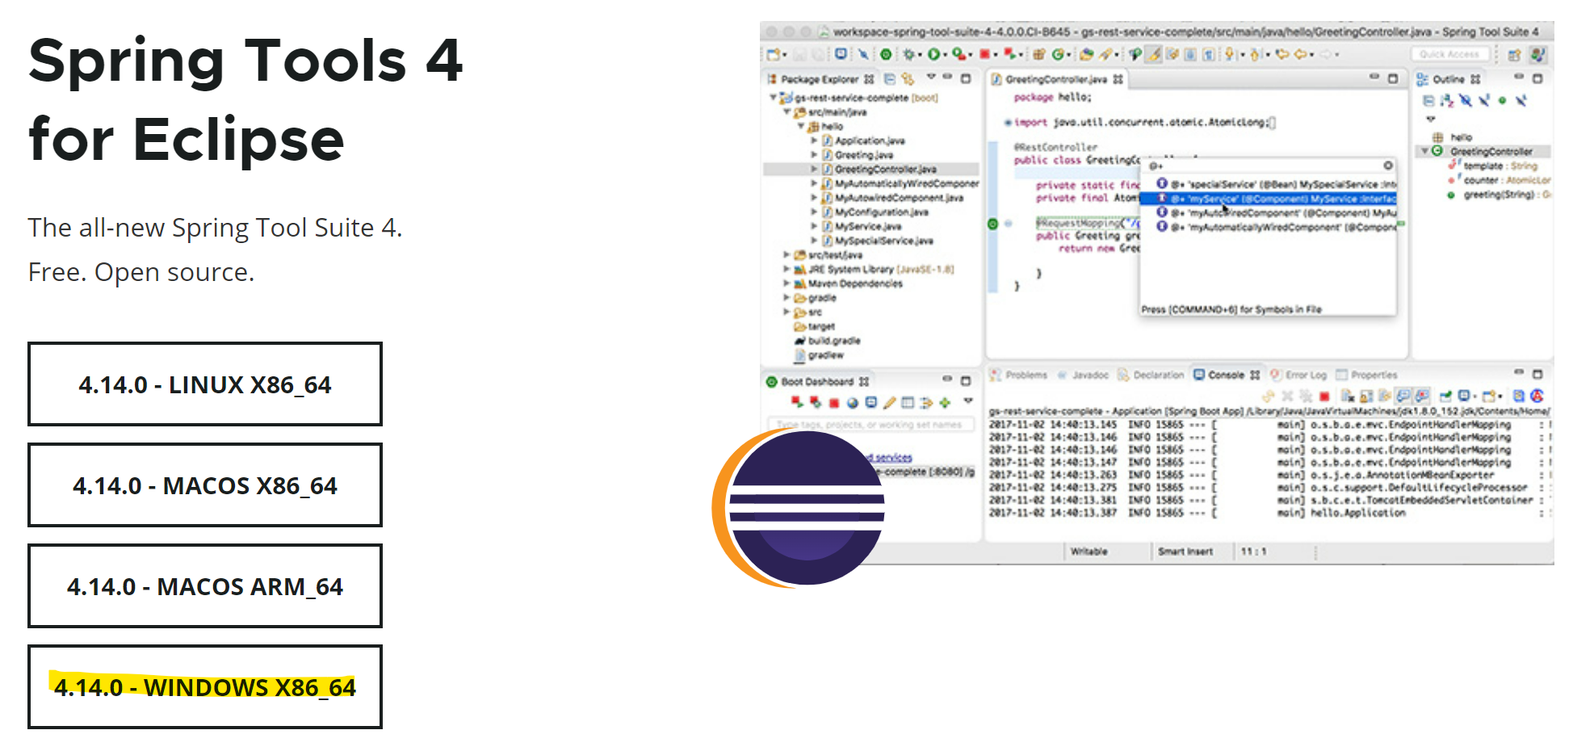
Task: Click Open Browser globe in Boot Dashboard
Action: 853,403
